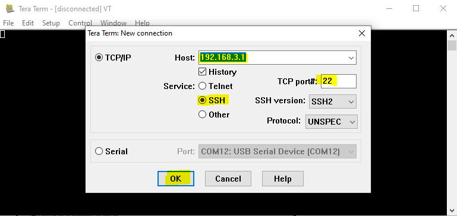Screen dimensions: 457x216
Task: Expand the Host history dropdown arrow
Action: [x=351, y=58]
